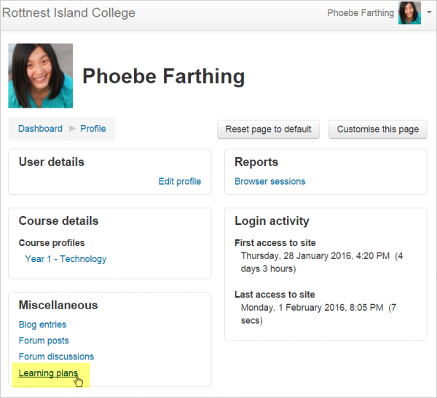
Task: Click Phoebe Farthing name in top bar
Action: click(x=361, y=13)
